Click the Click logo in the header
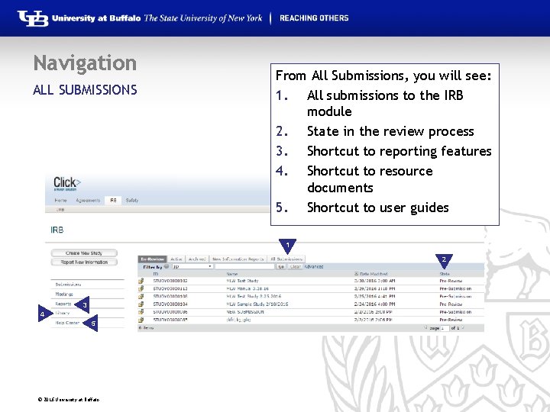Viewport: 550px width, 412px height. click(x=67, y=183)
